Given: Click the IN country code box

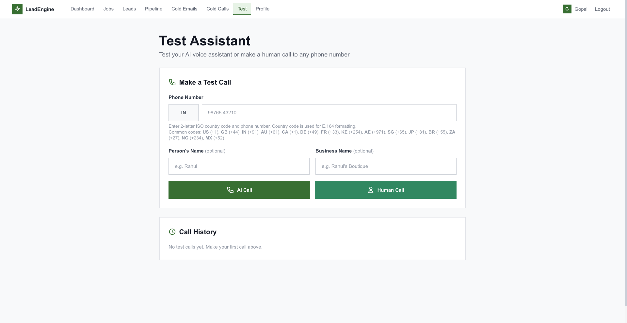Looking at the screenshot, I should click(184, 113).
